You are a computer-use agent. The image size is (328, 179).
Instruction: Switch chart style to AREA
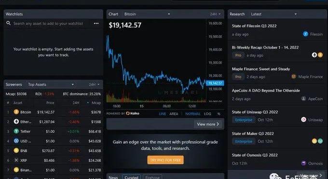[174, 114]
